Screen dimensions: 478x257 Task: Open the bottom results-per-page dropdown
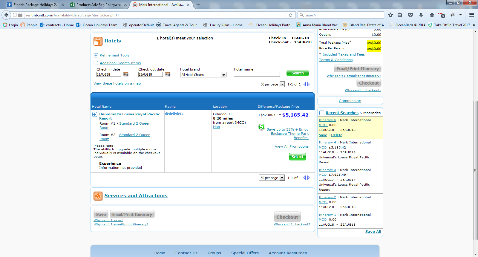click(272, 178)
